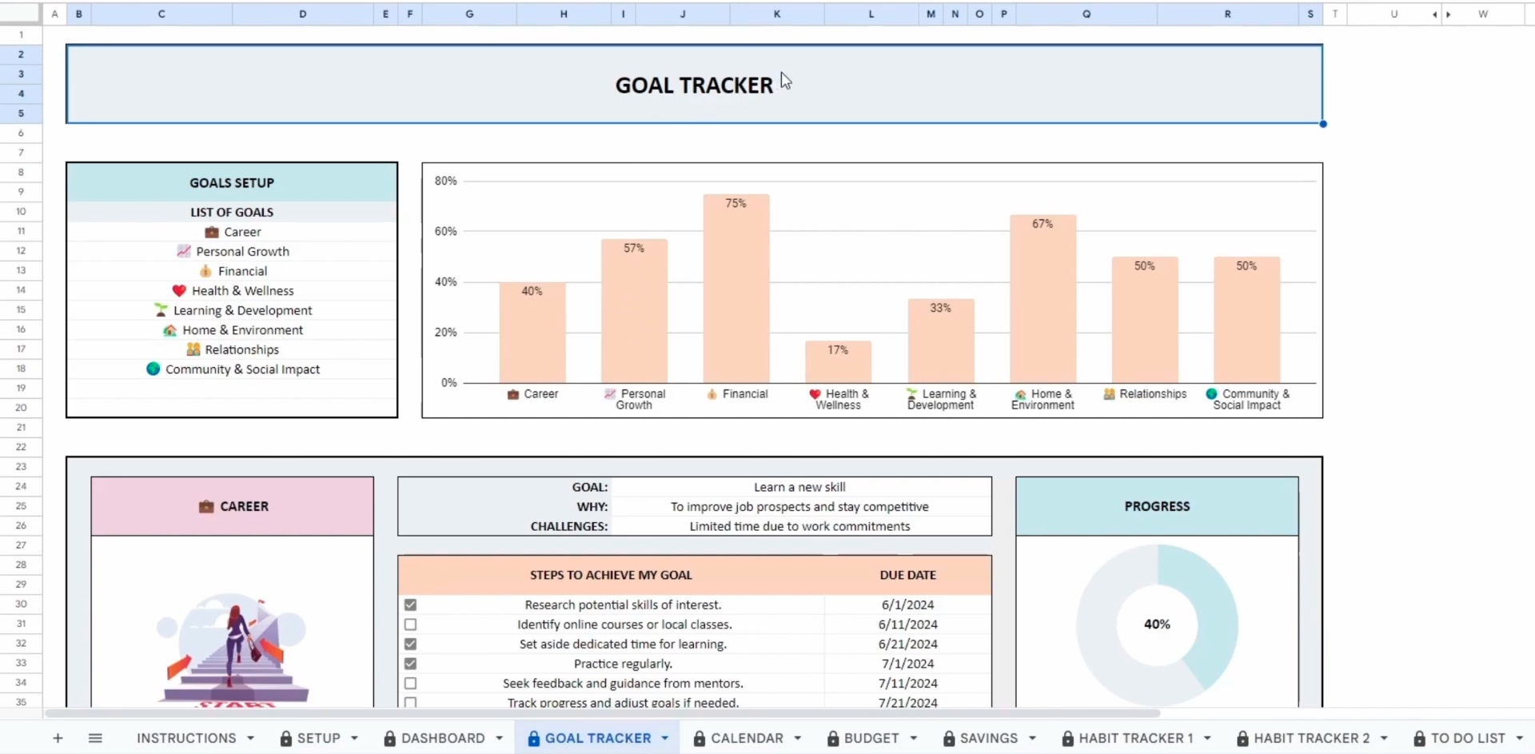Click the briefcase icon beside Career in goals list

coord(212,232)
